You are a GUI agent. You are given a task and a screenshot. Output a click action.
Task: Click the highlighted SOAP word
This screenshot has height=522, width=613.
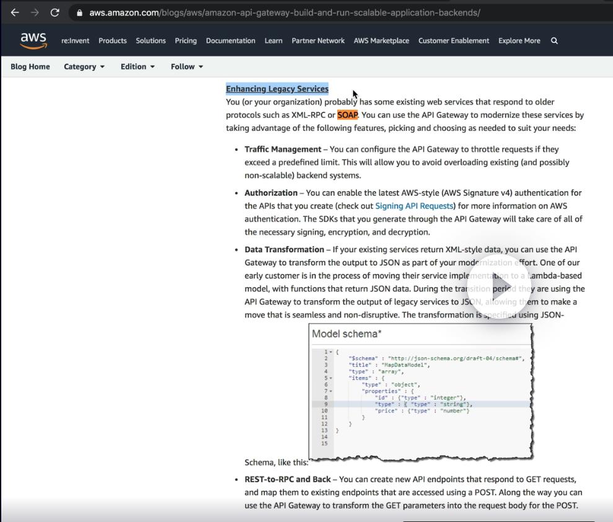(348, 115)
